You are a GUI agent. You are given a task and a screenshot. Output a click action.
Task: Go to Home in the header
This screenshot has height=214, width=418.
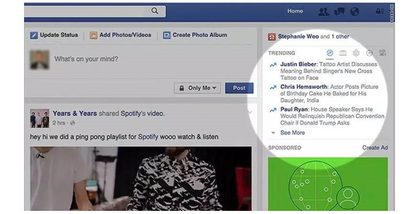tap(295, 11)
